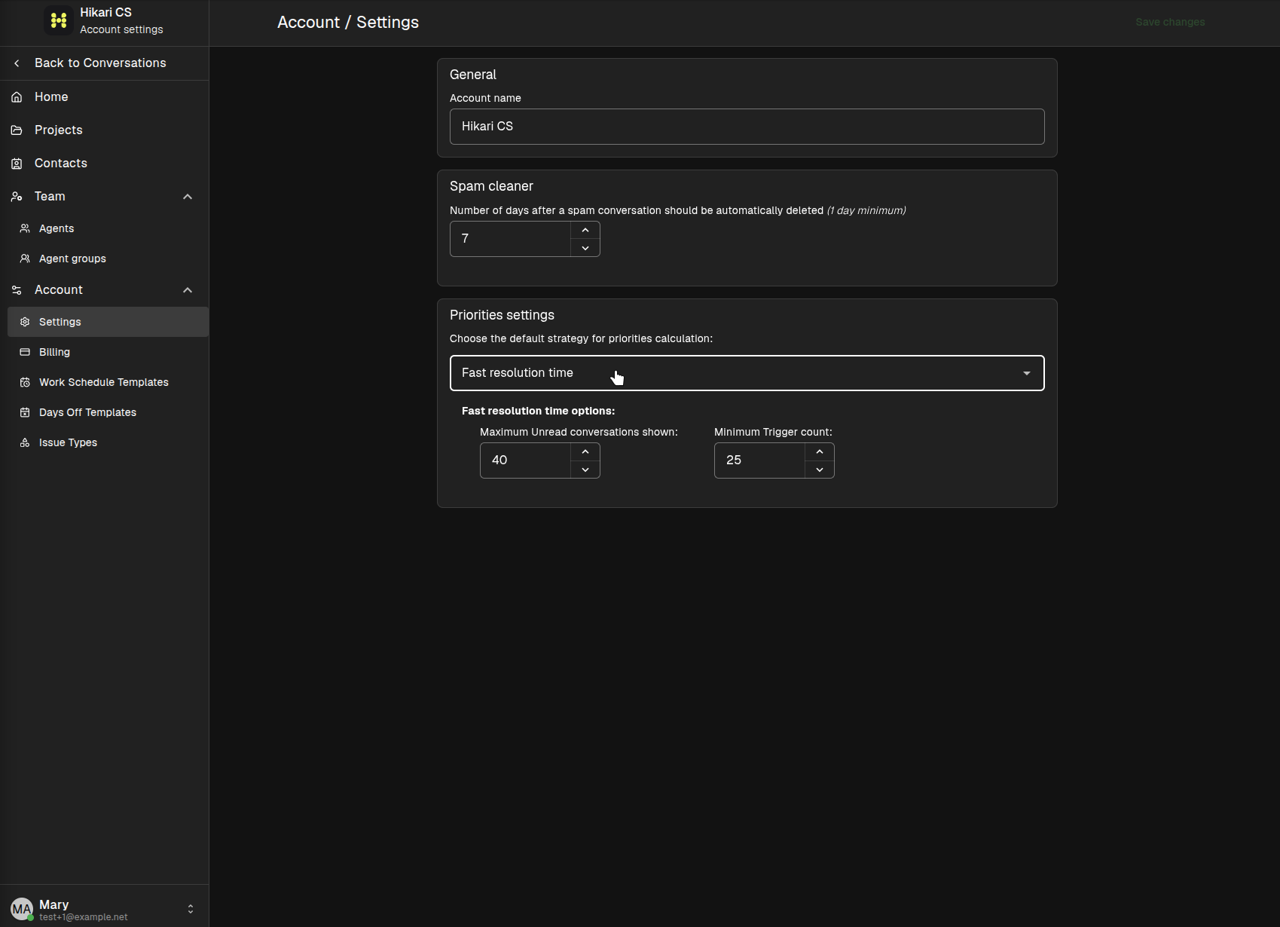Click the Hikari CS workspace name
Viewport: 1280px width, 927px height.
105,13
